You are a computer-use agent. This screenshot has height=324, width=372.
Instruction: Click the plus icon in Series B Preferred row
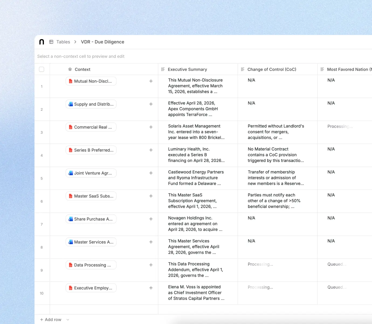pos(151,150)
